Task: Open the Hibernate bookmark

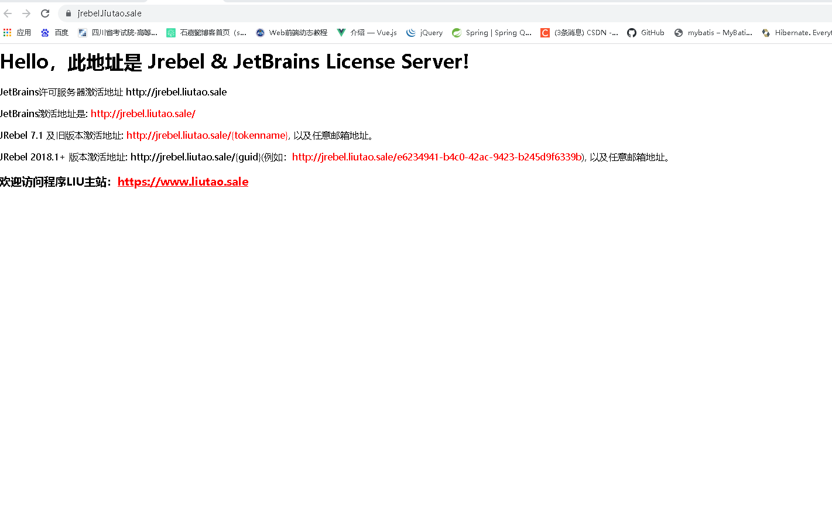Action: click(x=796, y=33)
